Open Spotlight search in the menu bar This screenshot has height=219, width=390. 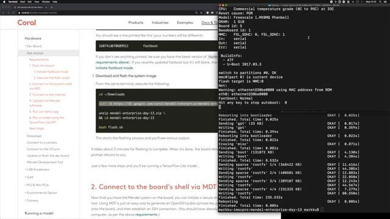click(x=380, y=2)
